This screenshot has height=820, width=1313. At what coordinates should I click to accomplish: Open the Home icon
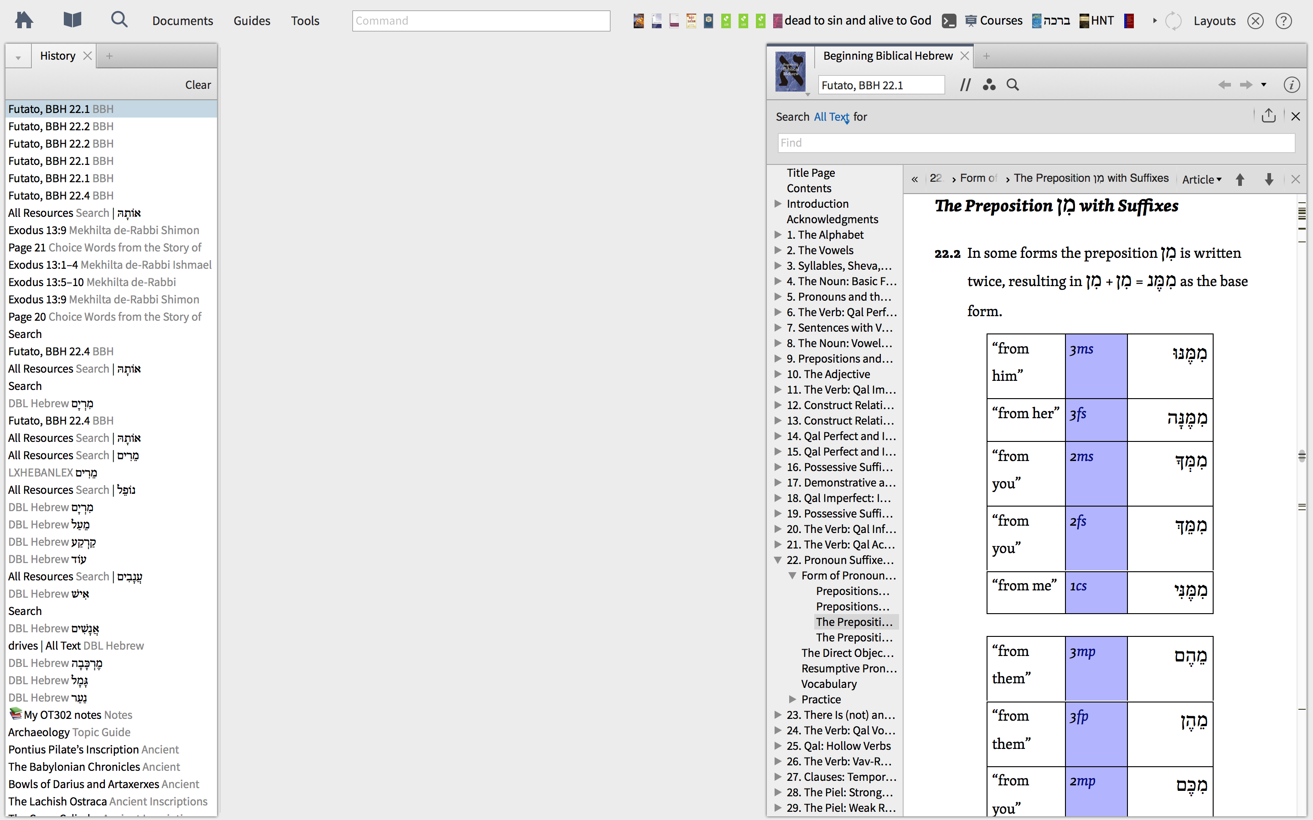[24, 20]
